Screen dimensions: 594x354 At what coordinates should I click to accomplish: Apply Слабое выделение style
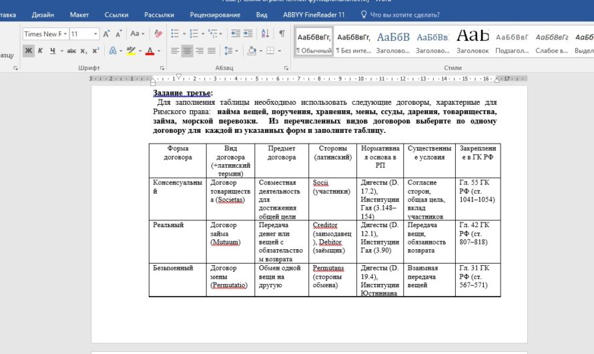point(551,41)
